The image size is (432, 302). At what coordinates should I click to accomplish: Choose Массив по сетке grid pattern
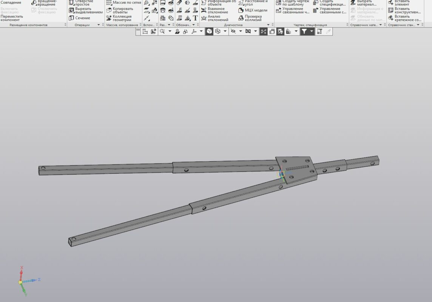tap(124, 3)
